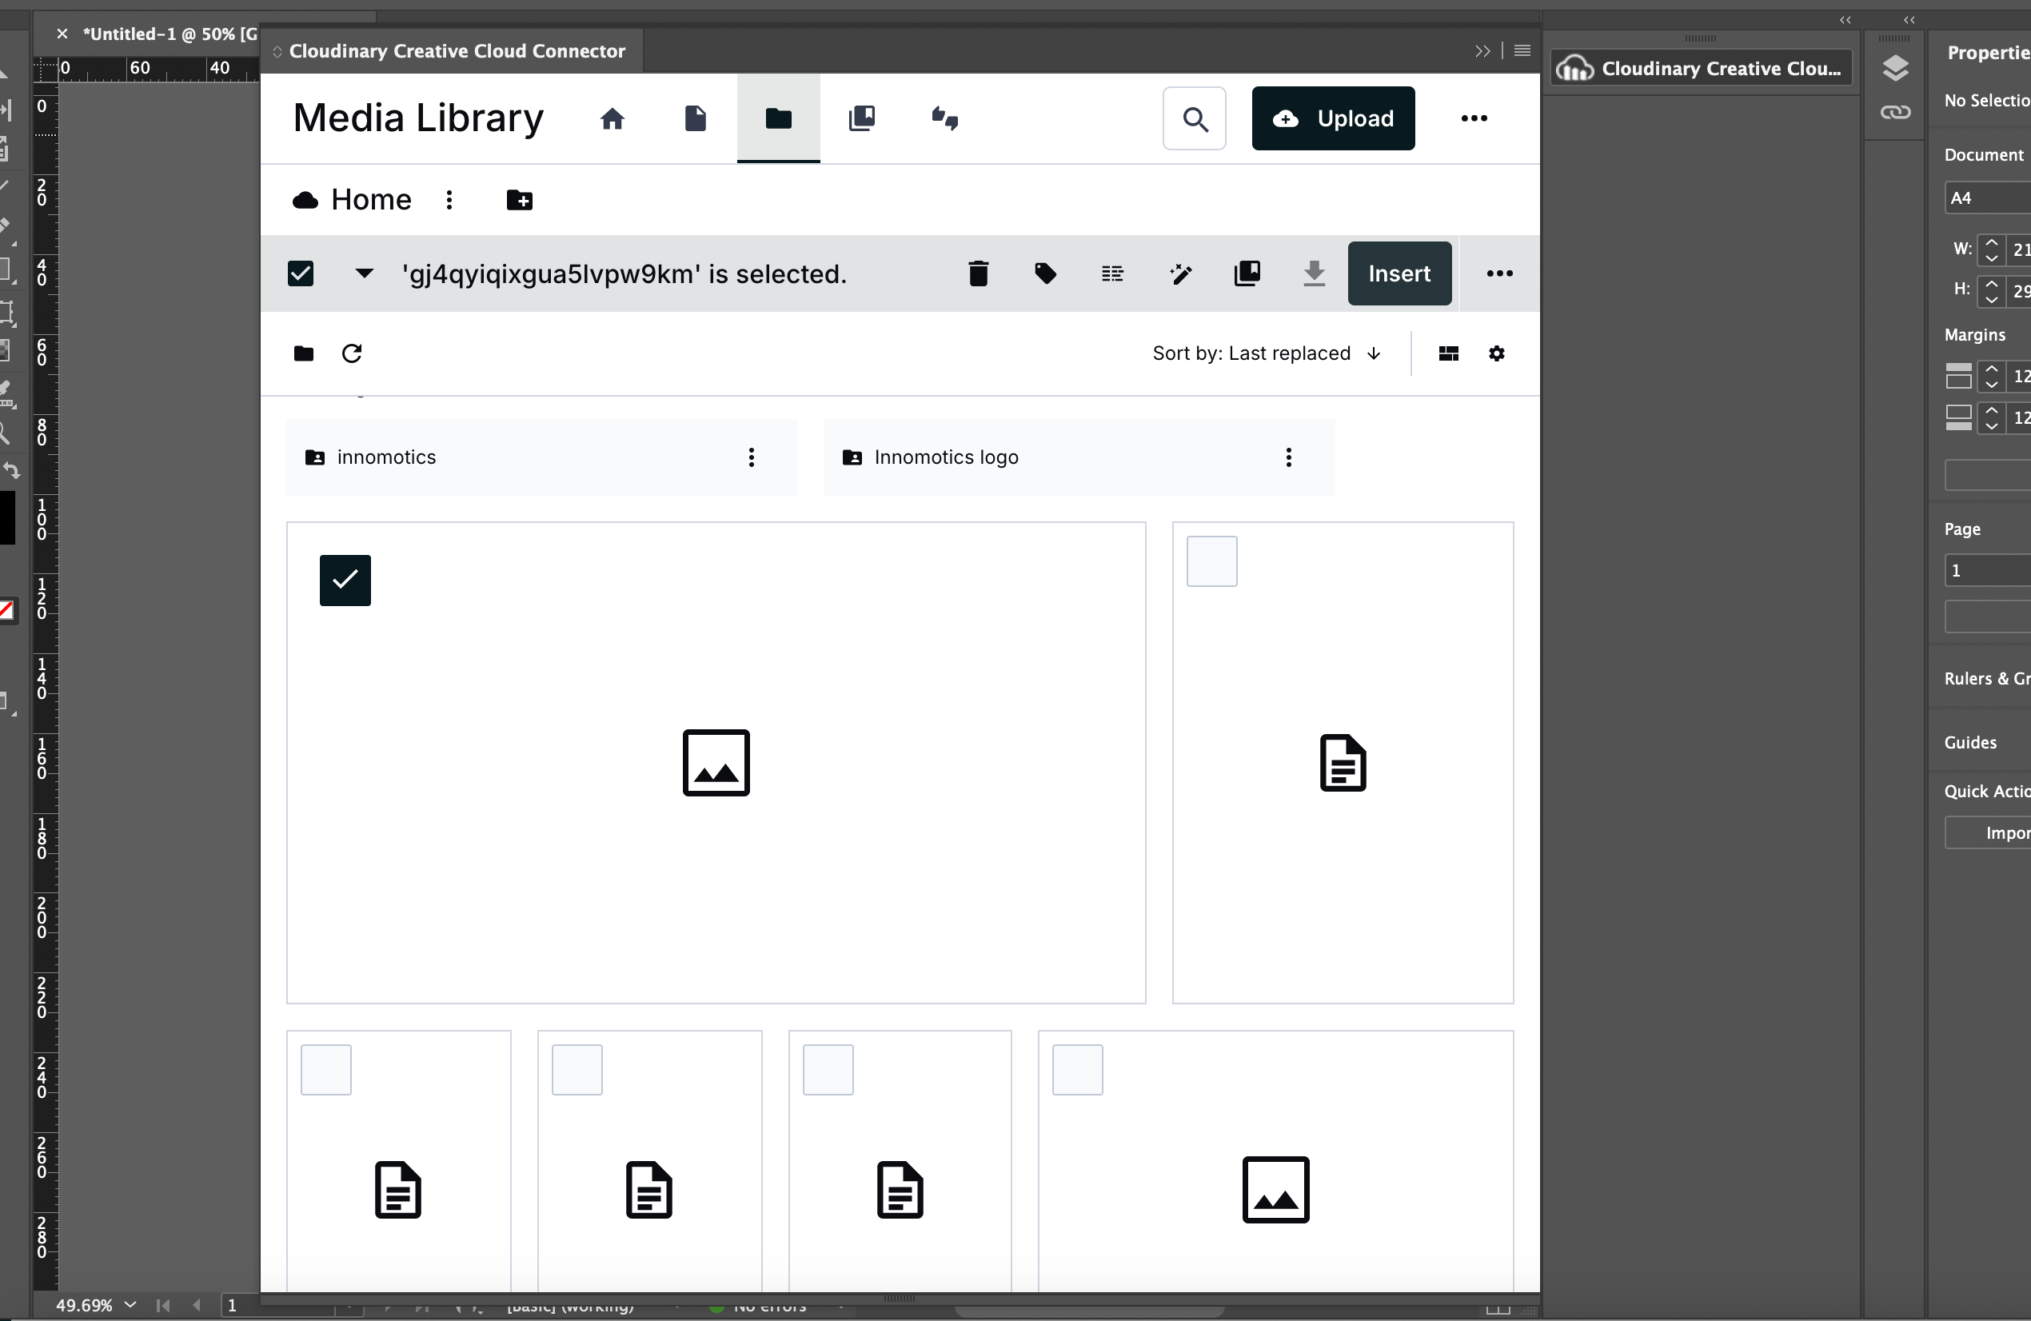Image resolution: width=2031 pixels, height=1321 pixels.
Task: Open options for the innomotics folder
Action: (x=751, y=457)
